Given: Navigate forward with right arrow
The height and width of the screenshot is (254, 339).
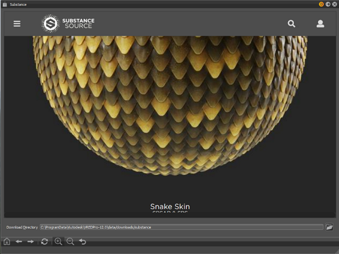Looking at the screenshot, I should (x=31, y=241).
